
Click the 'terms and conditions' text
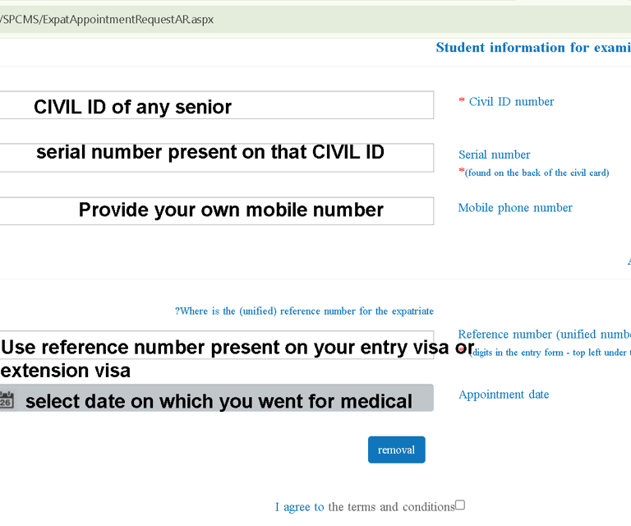point(391,507)
